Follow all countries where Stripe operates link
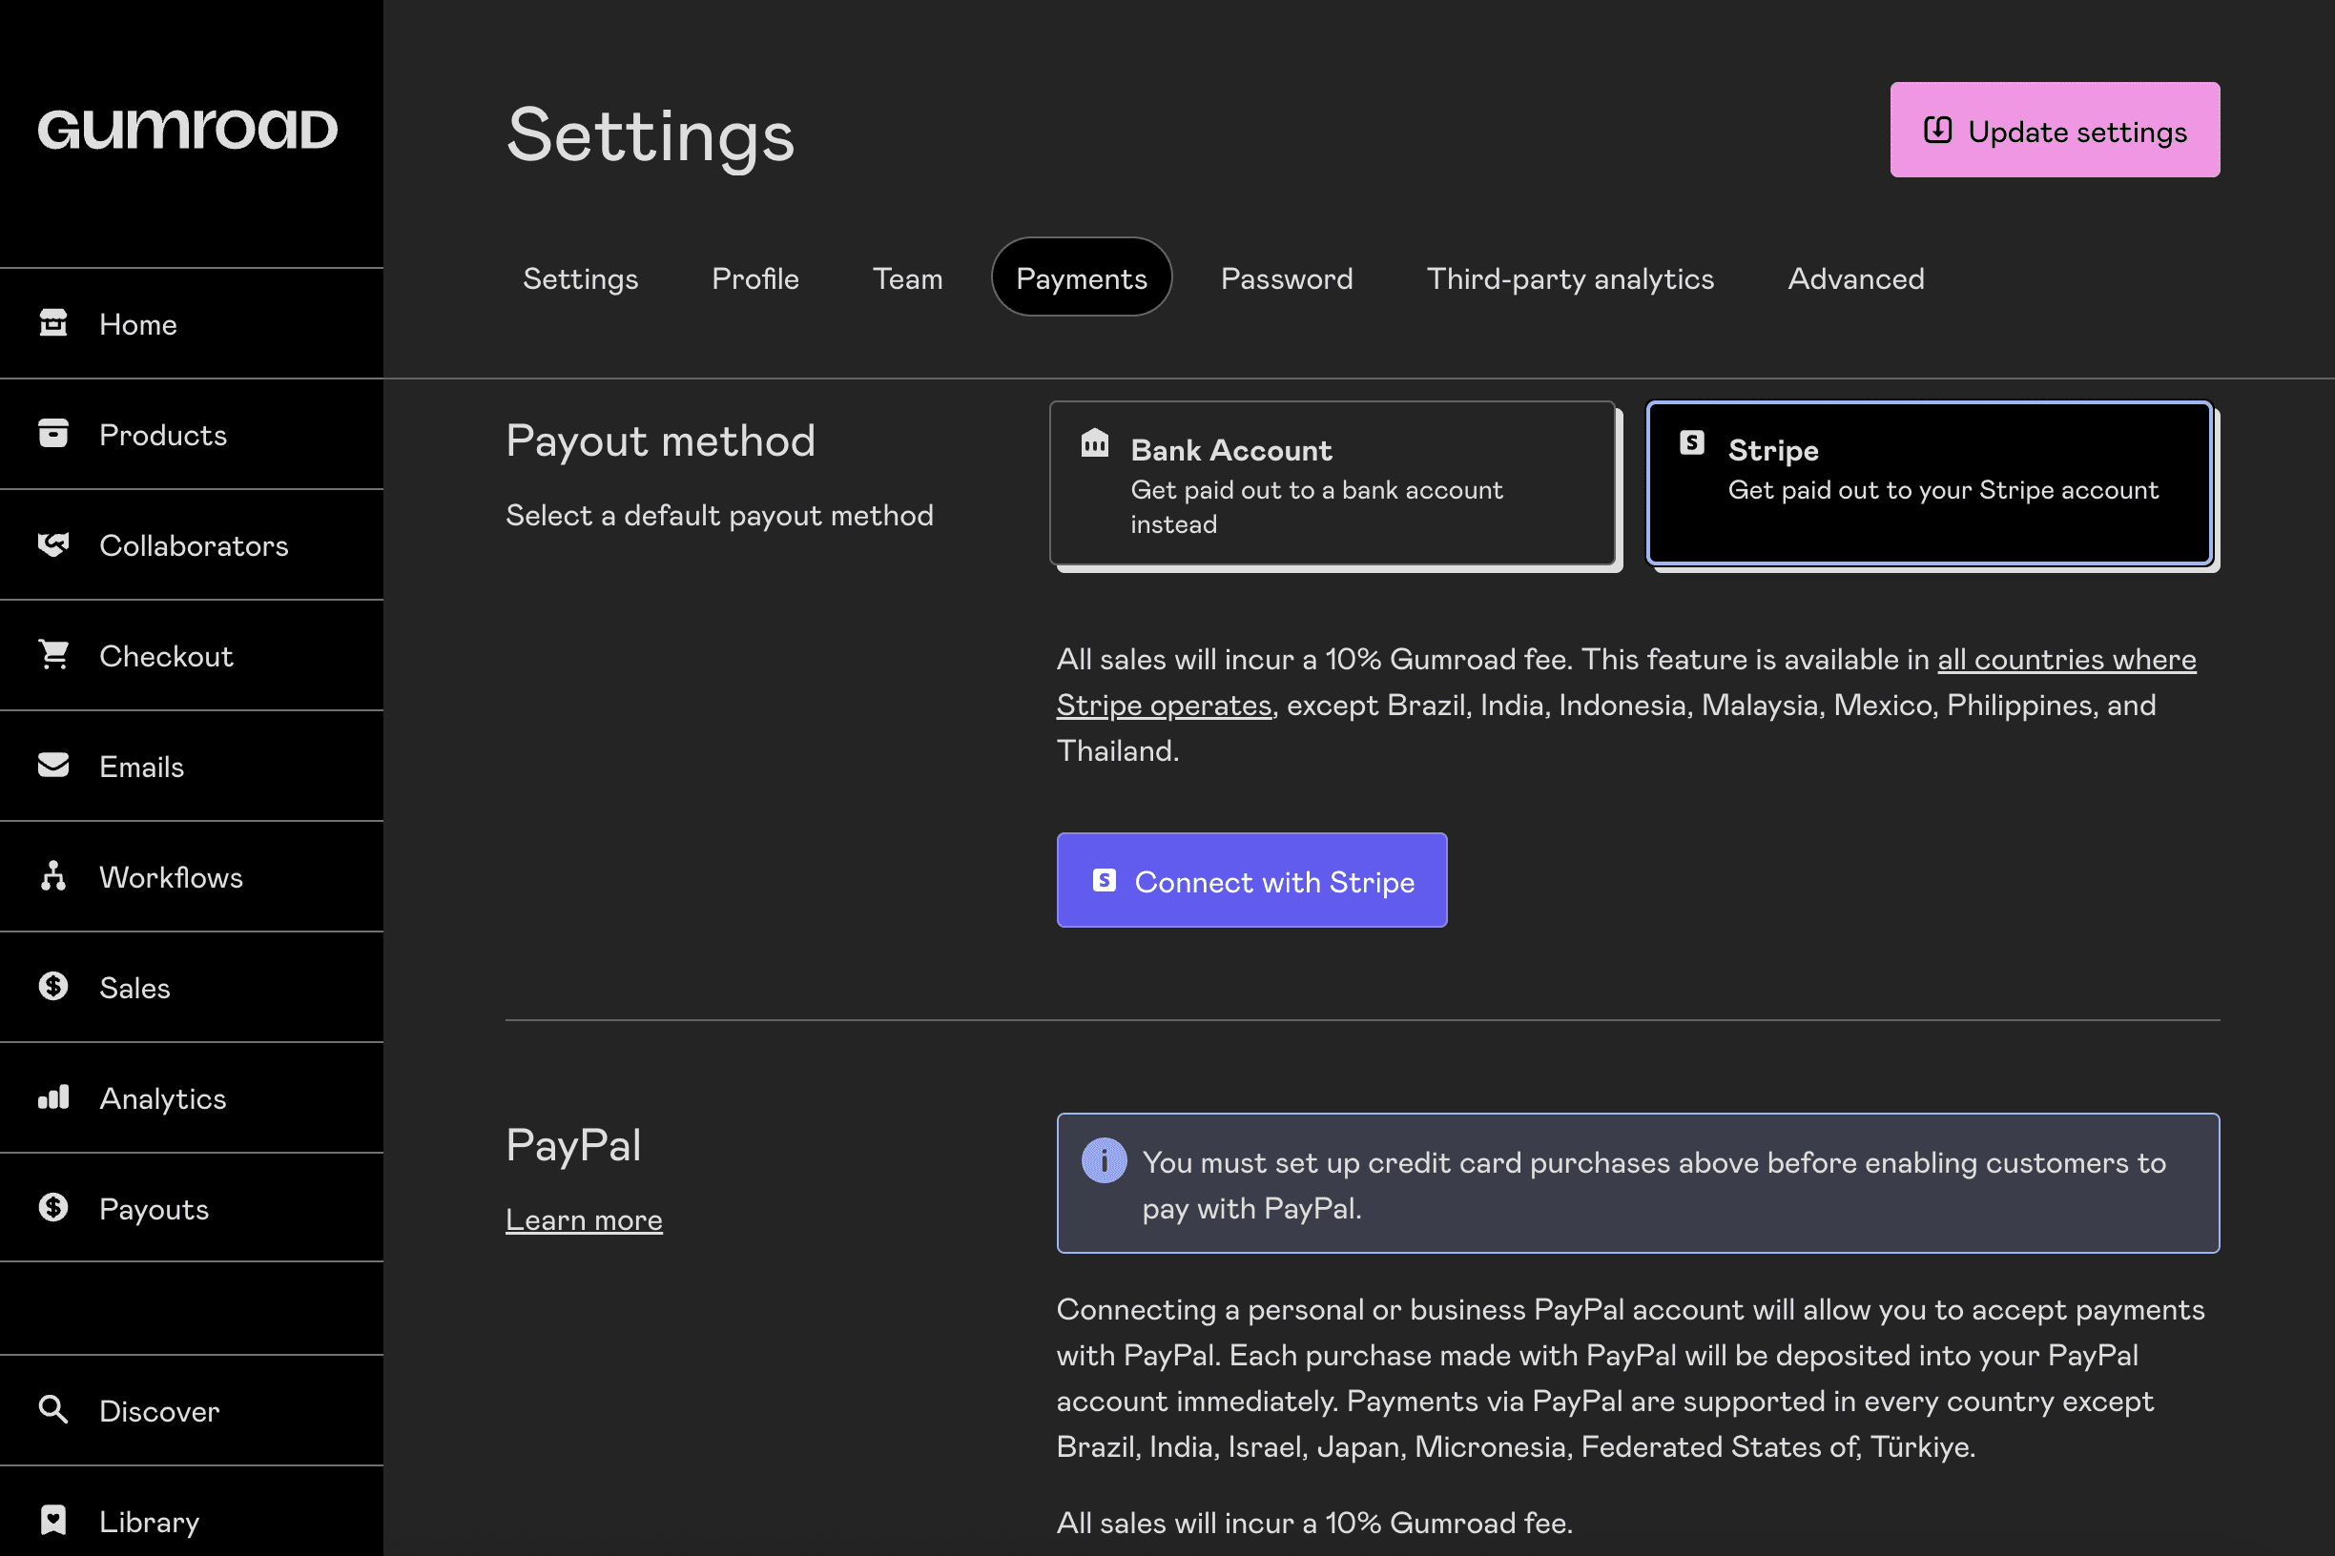Viewport: 2335px width, 1556px height. tap(2065, 660)
